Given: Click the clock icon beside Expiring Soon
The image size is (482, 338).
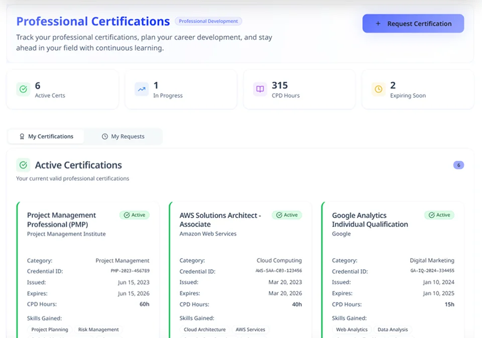Looking at the screenshot, I should coord(379,89).
